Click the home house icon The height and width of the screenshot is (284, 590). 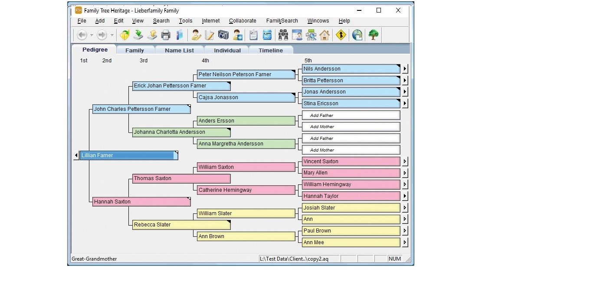(x=324, y=35)
